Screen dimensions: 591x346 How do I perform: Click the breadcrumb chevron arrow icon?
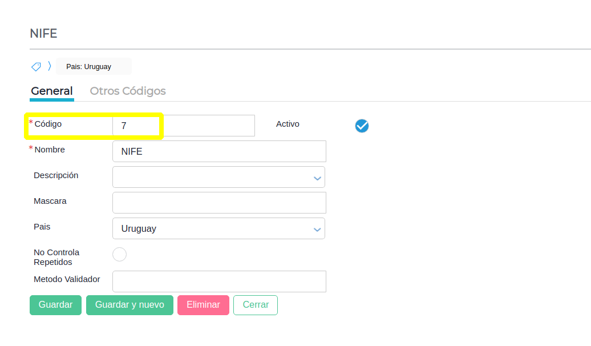click(49, 66)
